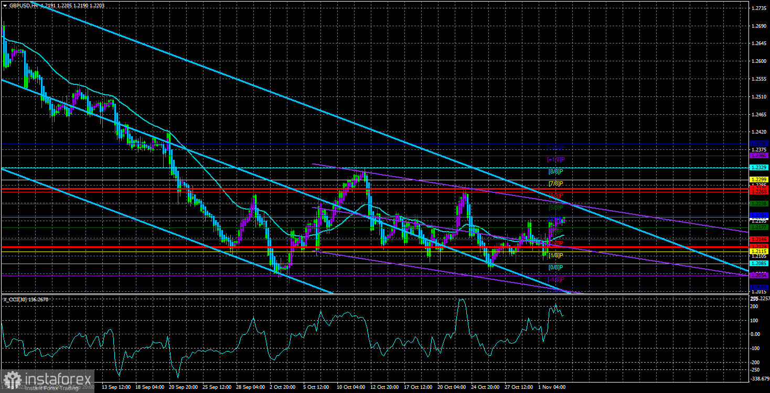Viewport: 770px width, 393px height.
Task: Click the 1.2465 value on price scale
Action: tap(760, 114)
